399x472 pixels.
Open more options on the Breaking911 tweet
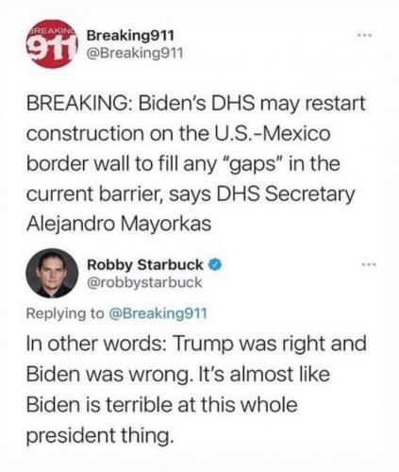tap(365, 35)
